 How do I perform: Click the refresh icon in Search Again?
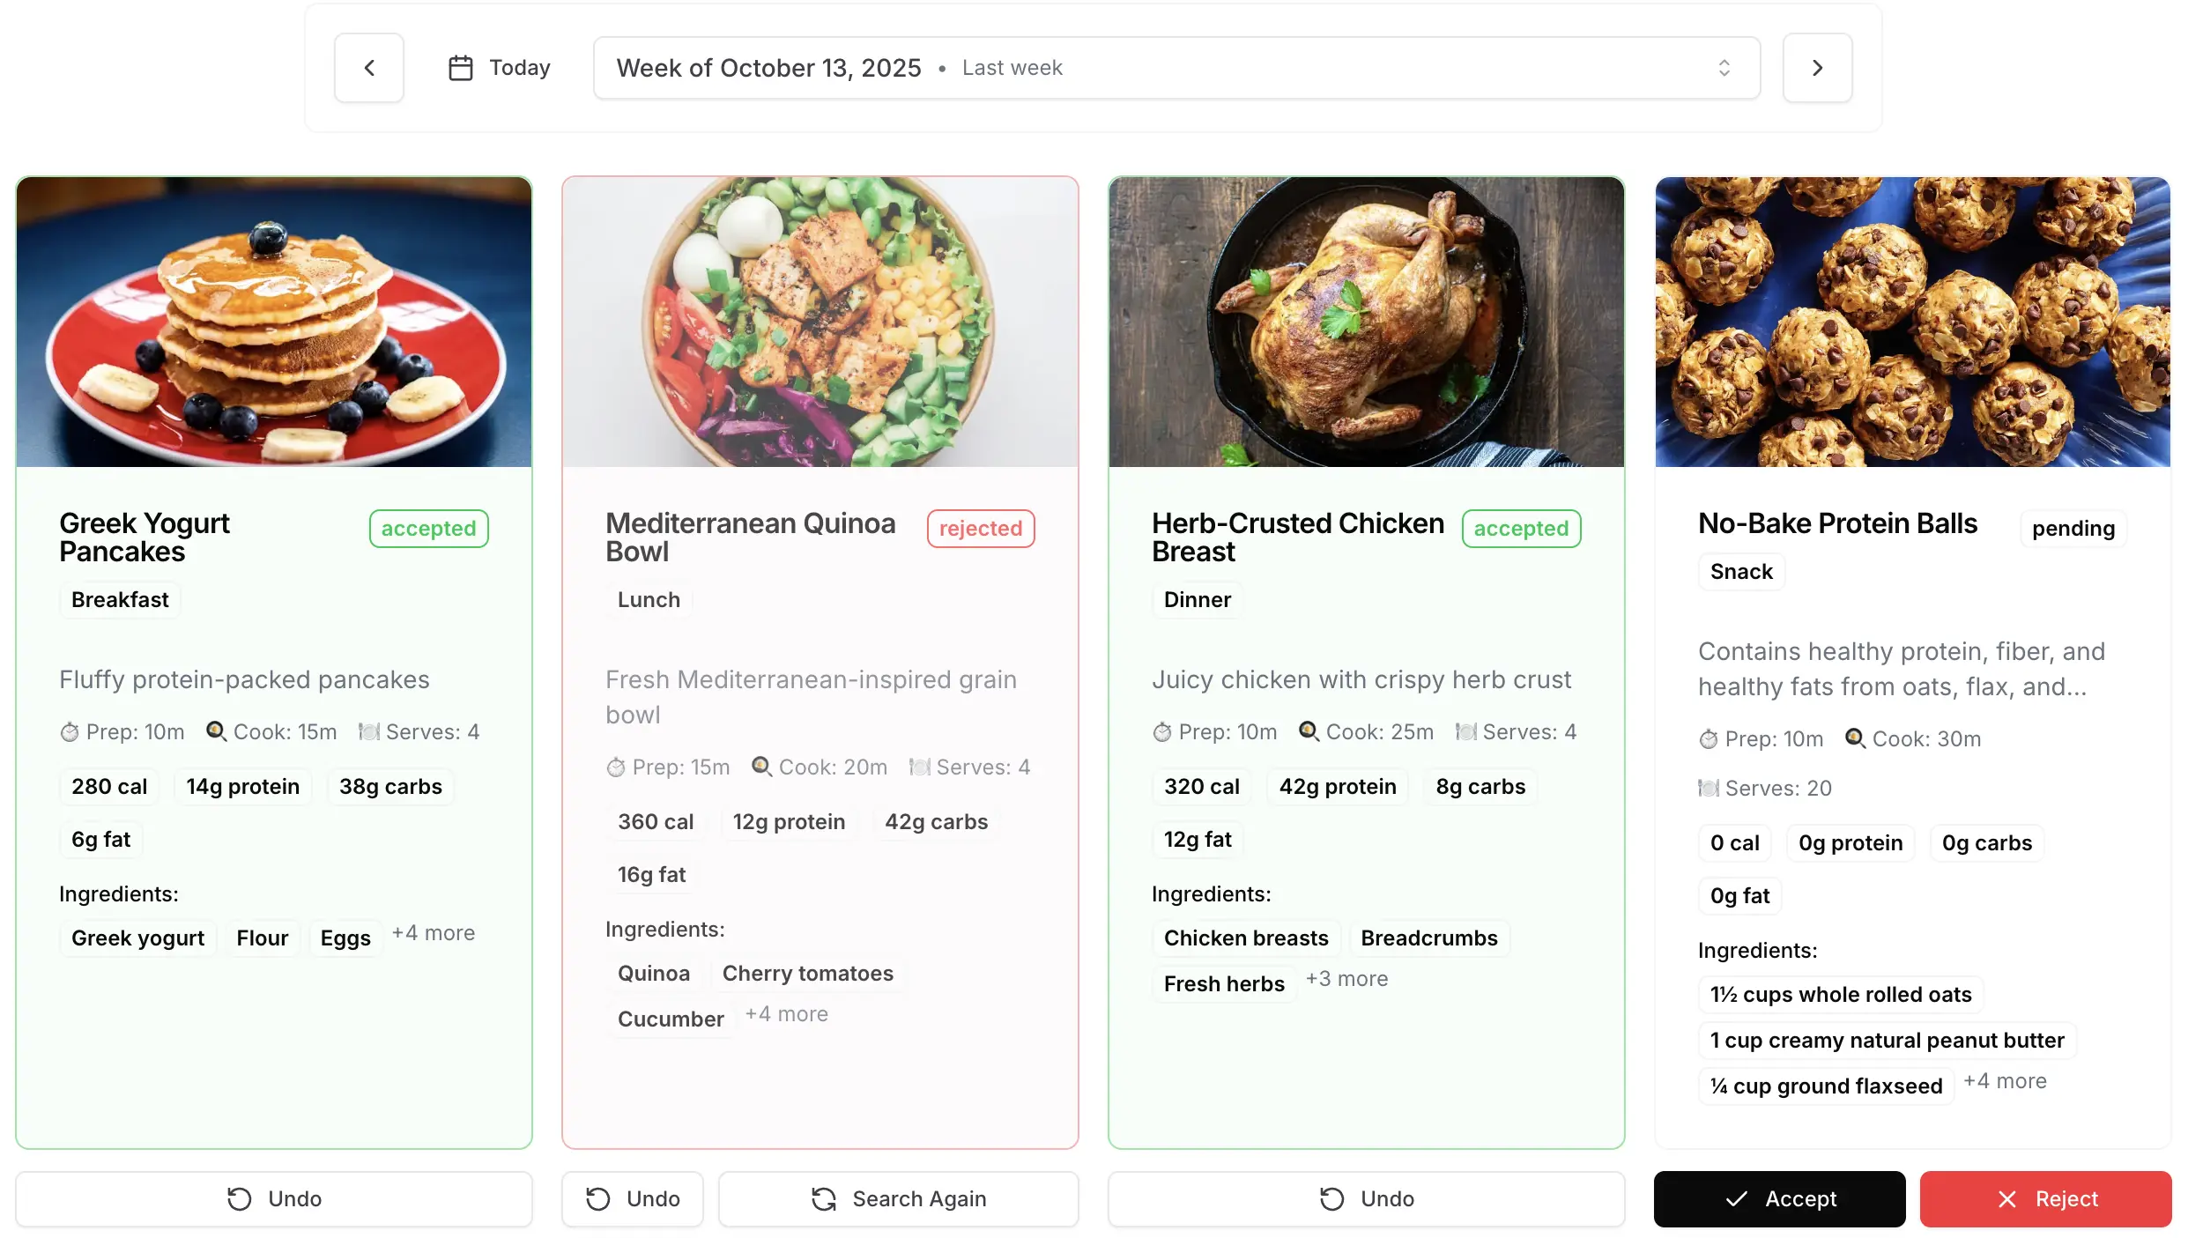824,1198
